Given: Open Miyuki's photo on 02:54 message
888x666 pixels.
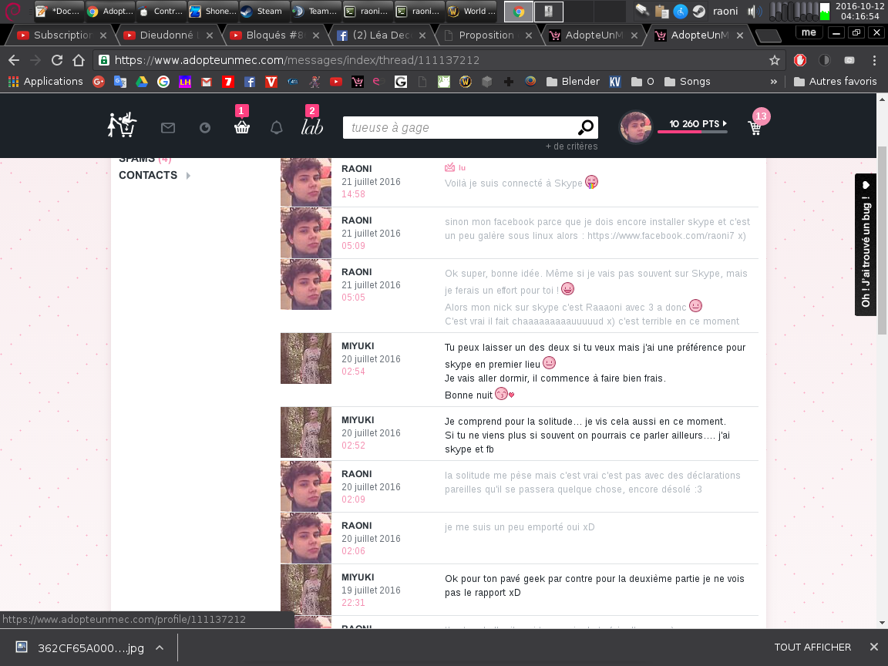Looking at the screenshot, I should (x=306, y=358).
